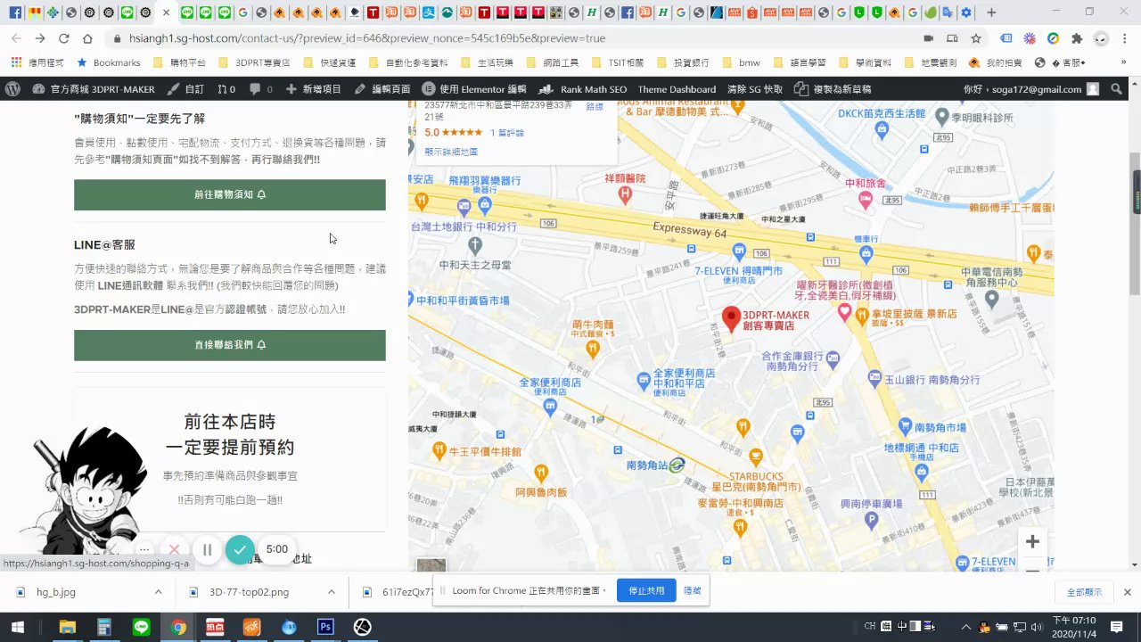Click 1 篇評論 review link
The height and width of the screenshot is (642, 1141).
[507, 132]
